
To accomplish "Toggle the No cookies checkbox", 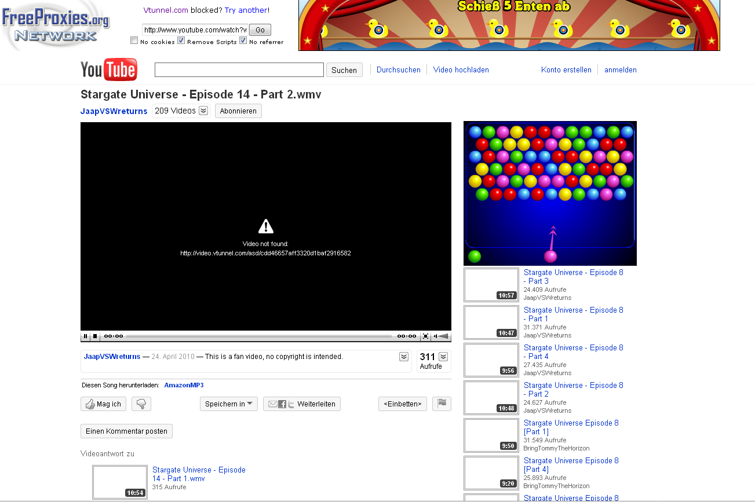I will [134, 41].
